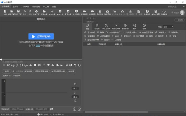186x116 pixels.
Task: Click the 译 0 counter badge
Action: [75, 89]
